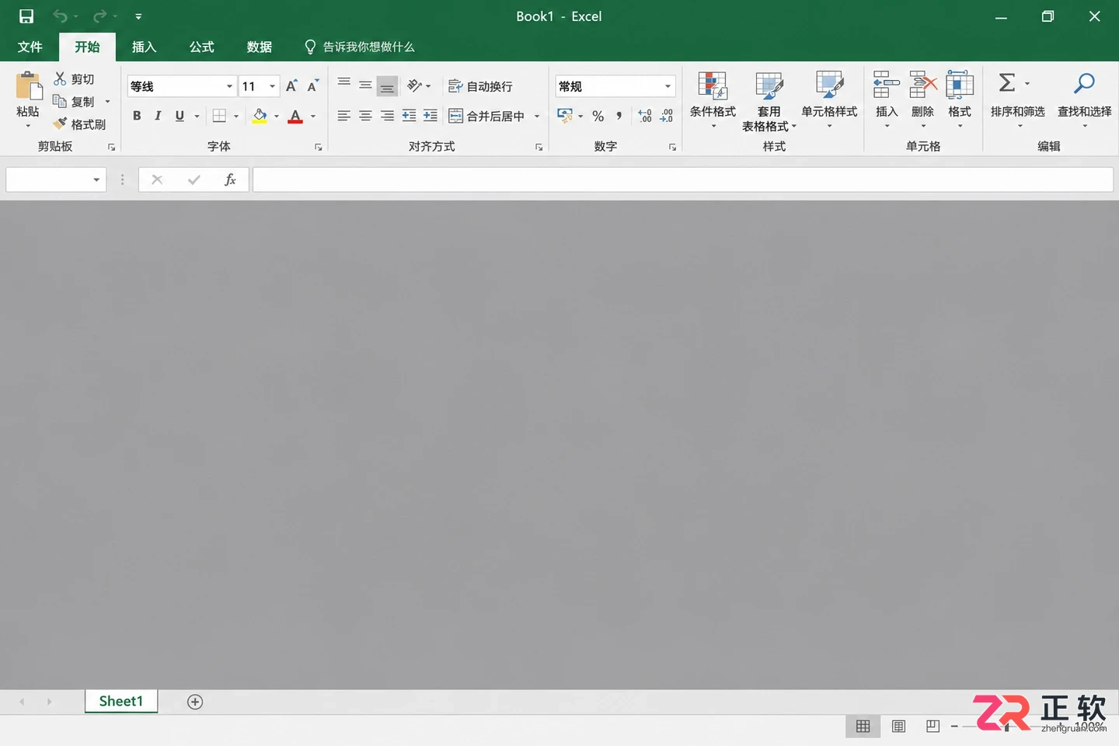Click the comma style icon

(x=619, y=116)
